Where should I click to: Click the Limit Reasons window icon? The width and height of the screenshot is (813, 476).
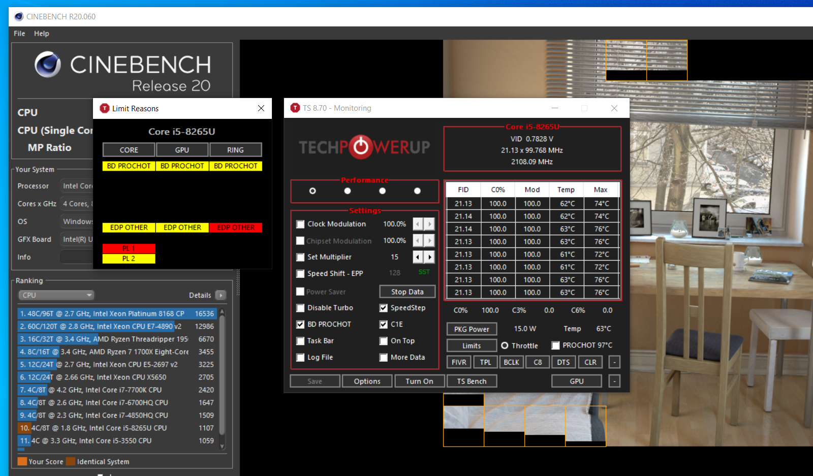point(105,108)
